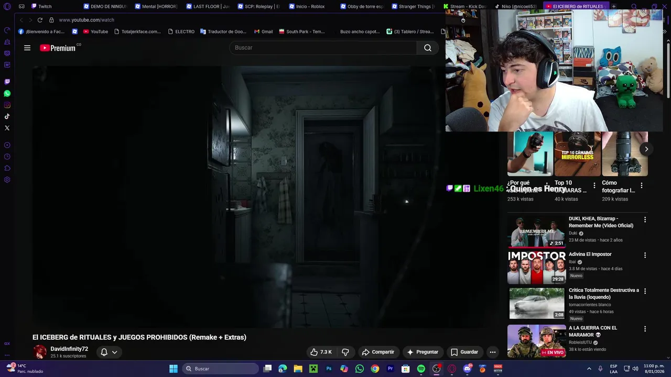Dislike the video with thumbs-down button
The image size is (671, 377).
(x=345, y=352)
